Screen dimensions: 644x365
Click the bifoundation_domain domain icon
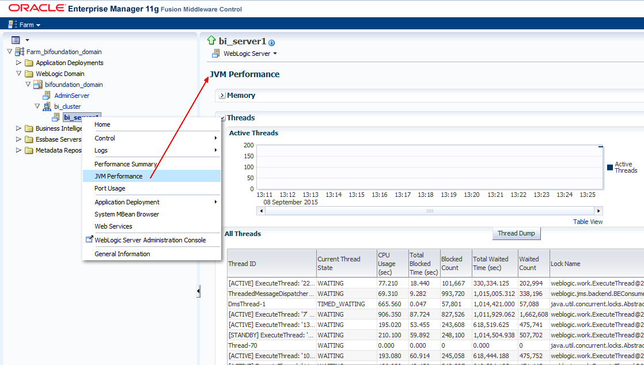(x=37, y=84)
